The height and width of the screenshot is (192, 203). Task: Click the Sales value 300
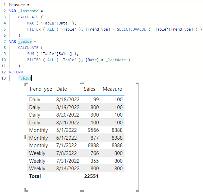95,115
